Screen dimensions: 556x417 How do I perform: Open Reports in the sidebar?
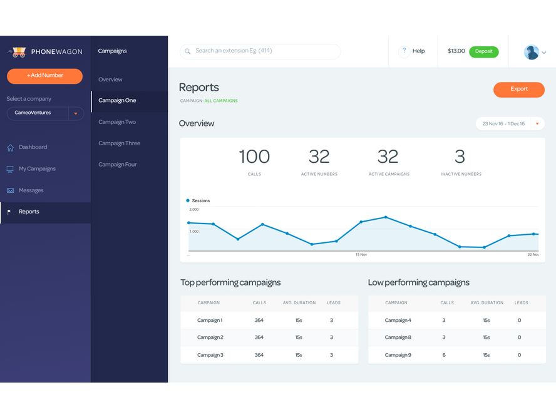pos(45,212)
